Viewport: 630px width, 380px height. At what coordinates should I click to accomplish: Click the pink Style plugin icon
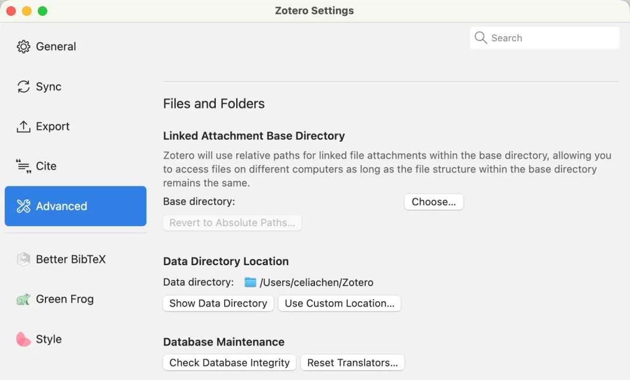click(23, 339)
